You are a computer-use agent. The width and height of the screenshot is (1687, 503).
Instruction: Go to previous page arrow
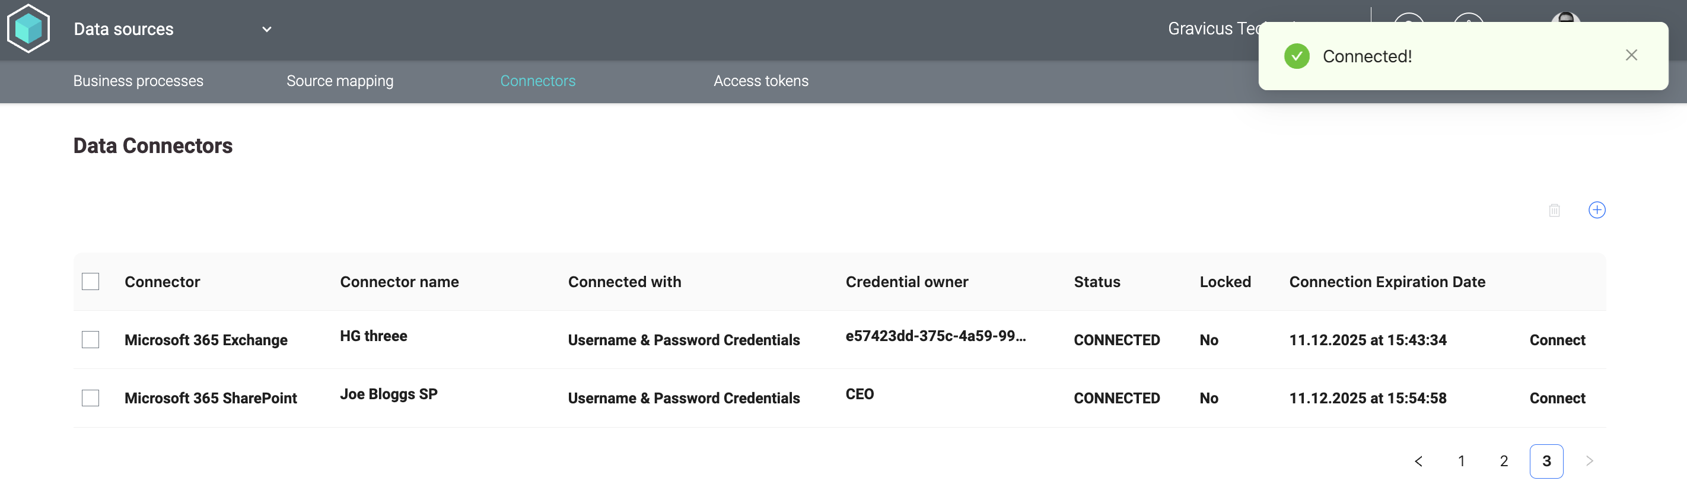coord(1418,461)
